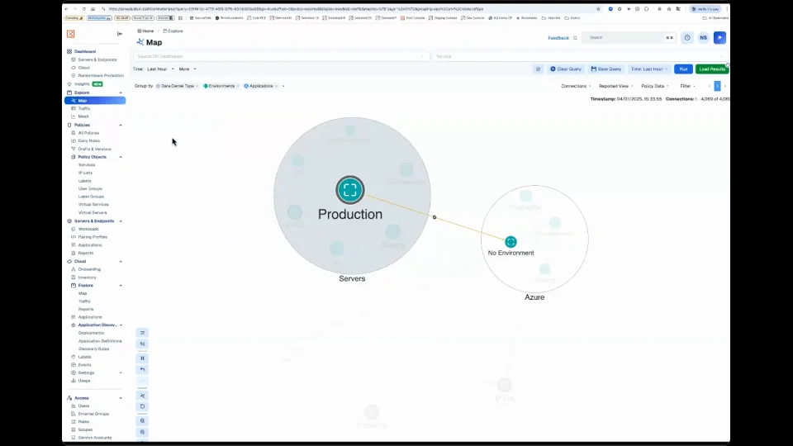
Task: Open IP Lists under Policy Objects
Action: tap(85, 173)
